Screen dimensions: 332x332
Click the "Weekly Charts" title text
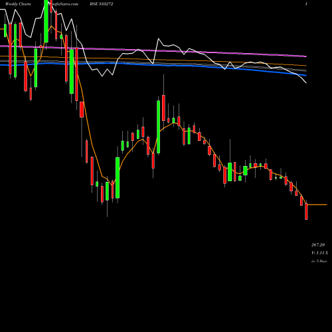click(18, 4)
